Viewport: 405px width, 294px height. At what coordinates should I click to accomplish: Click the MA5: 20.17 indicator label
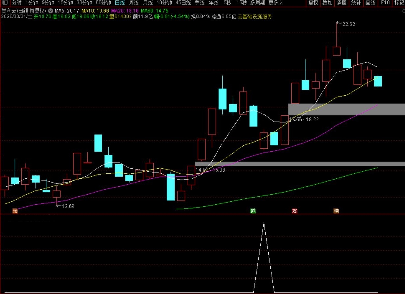(67, 11)
